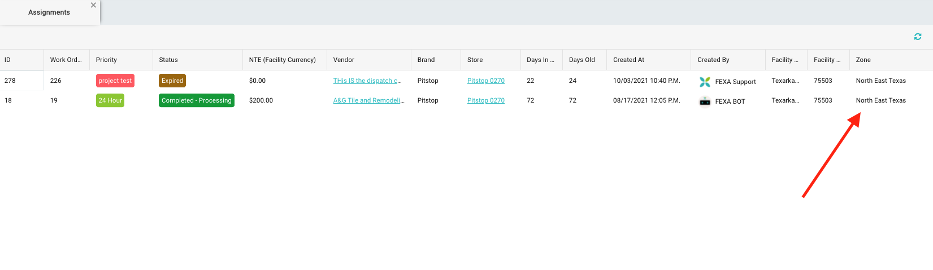Open Pitstop 0270 store link in second row
Screen dimensions: 933x270
485,100
